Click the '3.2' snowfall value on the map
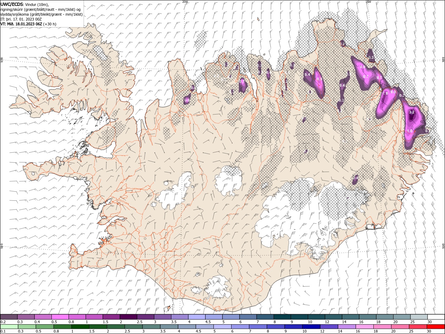445x334 pixels. click(x=412, y=112)
